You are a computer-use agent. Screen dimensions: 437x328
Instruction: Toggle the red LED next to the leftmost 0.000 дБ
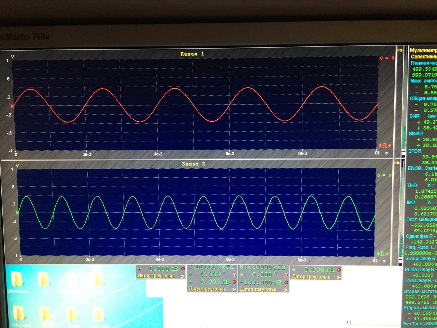click(183, 269)
